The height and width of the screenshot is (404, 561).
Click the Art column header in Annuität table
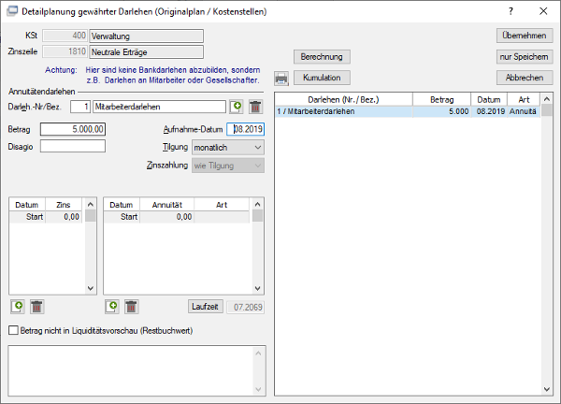point(222,205)
